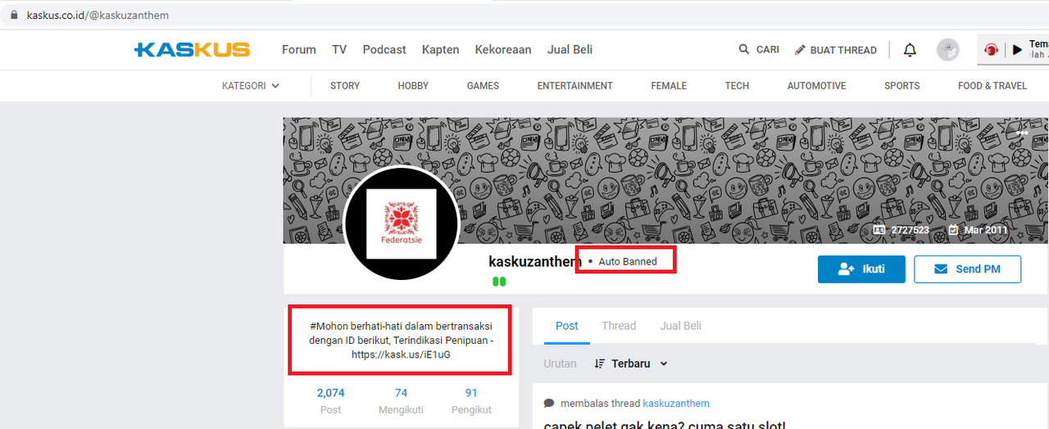Switch to the Jual Beli profile tab
The height and width of the screenshot is (429, 1049).
coord(681,326)
